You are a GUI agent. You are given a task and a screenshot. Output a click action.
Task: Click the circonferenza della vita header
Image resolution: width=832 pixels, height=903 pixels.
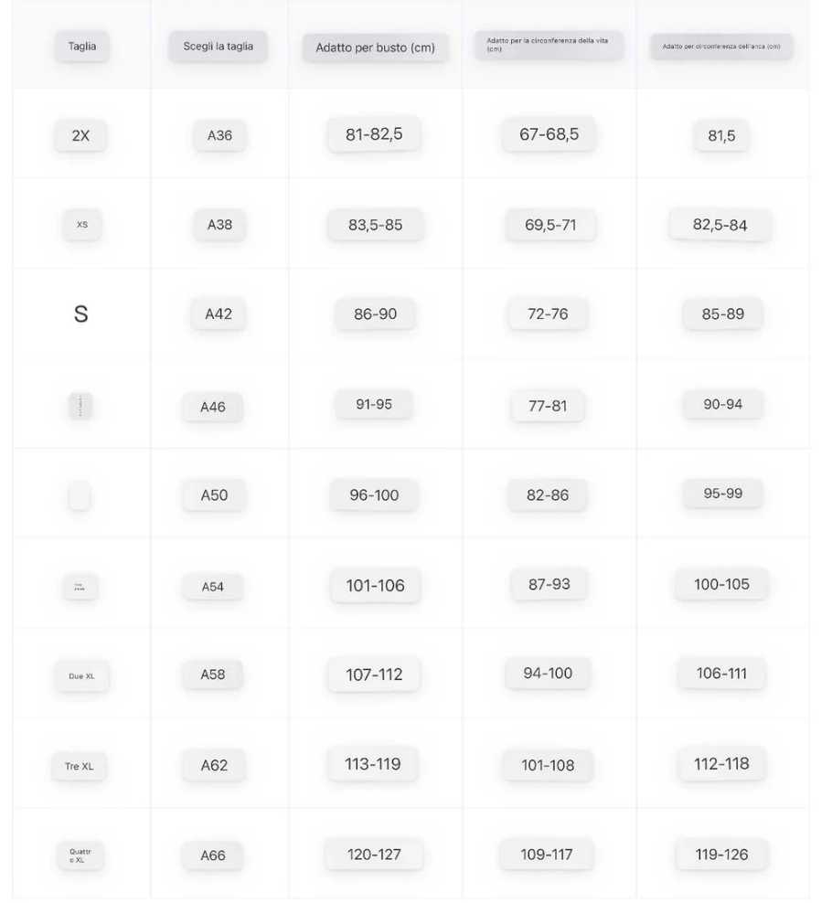coord(549,46)
